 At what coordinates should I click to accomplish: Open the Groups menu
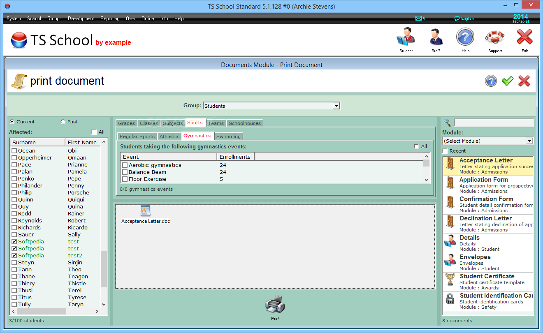click(x=54, y=18)
